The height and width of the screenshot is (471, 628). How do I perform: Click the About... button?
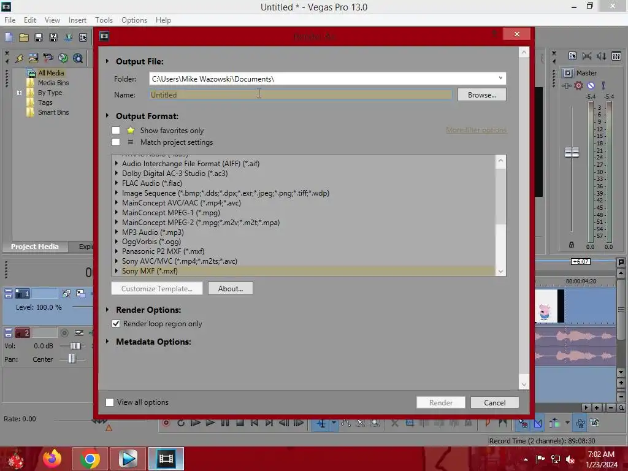(x=231, y=288)
